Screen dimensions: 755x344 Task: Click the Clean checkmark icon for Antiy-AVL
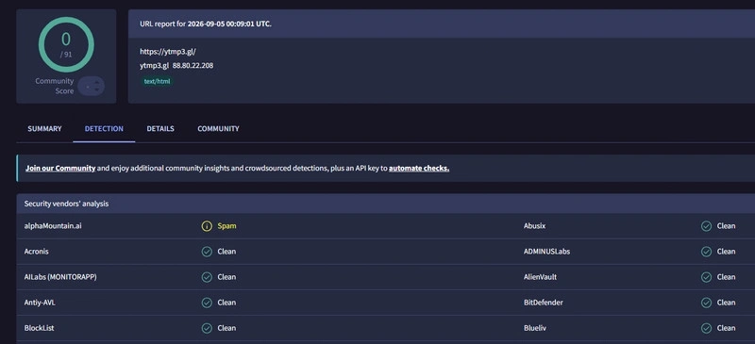click(207, 303)
